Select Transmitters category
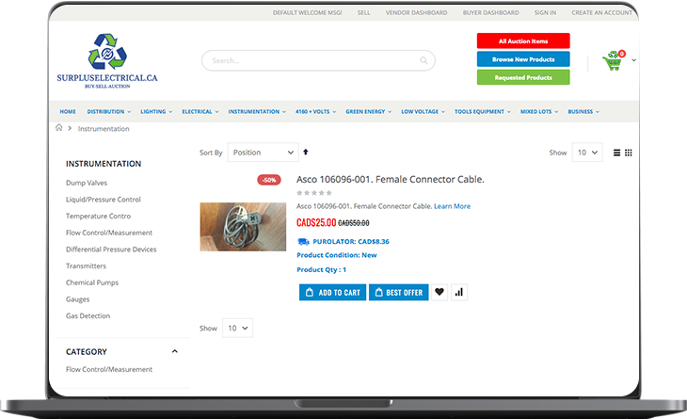This screenshot has height=419, width=687. coord(86,266)
